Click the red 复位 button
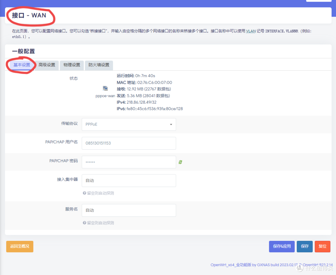This screenshot has width=336, height=275. (x=322, y=246)
